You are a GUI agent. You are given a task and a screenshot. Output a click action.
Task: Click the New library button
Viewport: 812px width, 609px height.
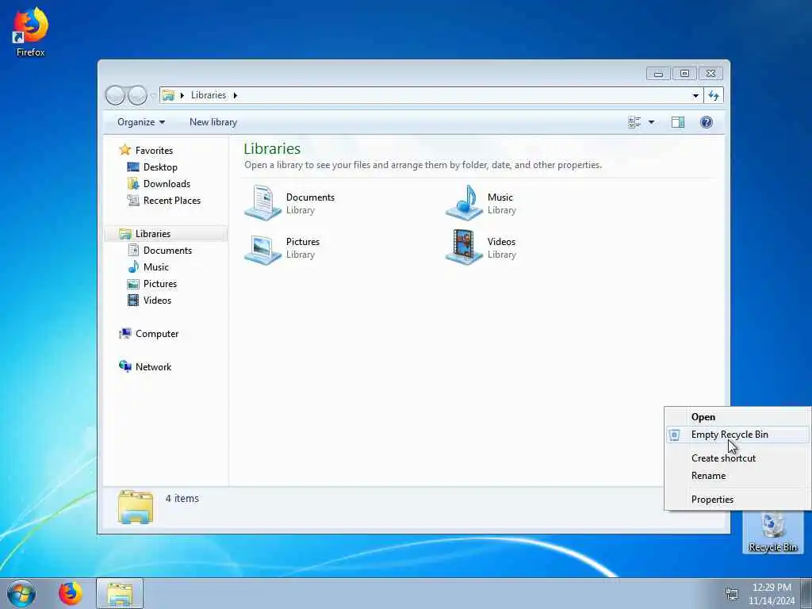pos(213,122)
